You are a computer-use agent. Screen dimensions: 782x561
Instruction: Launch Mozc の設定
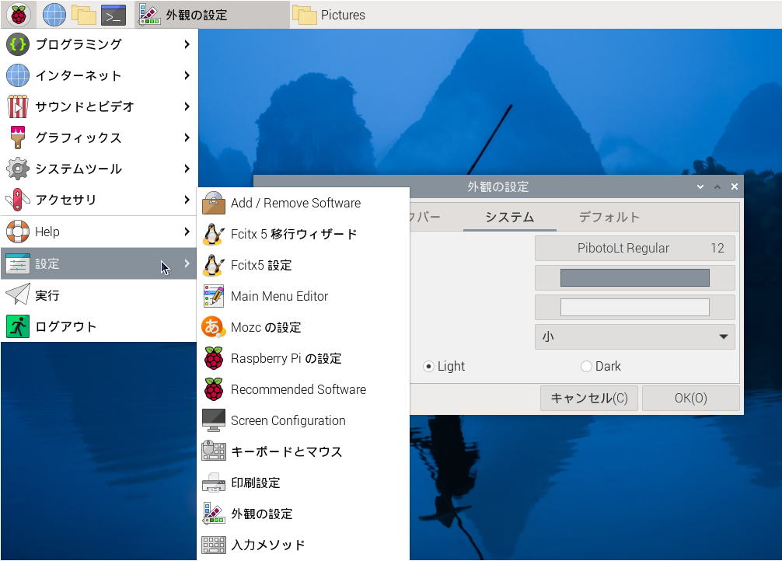pyautogui.click(x=265, y=327)
